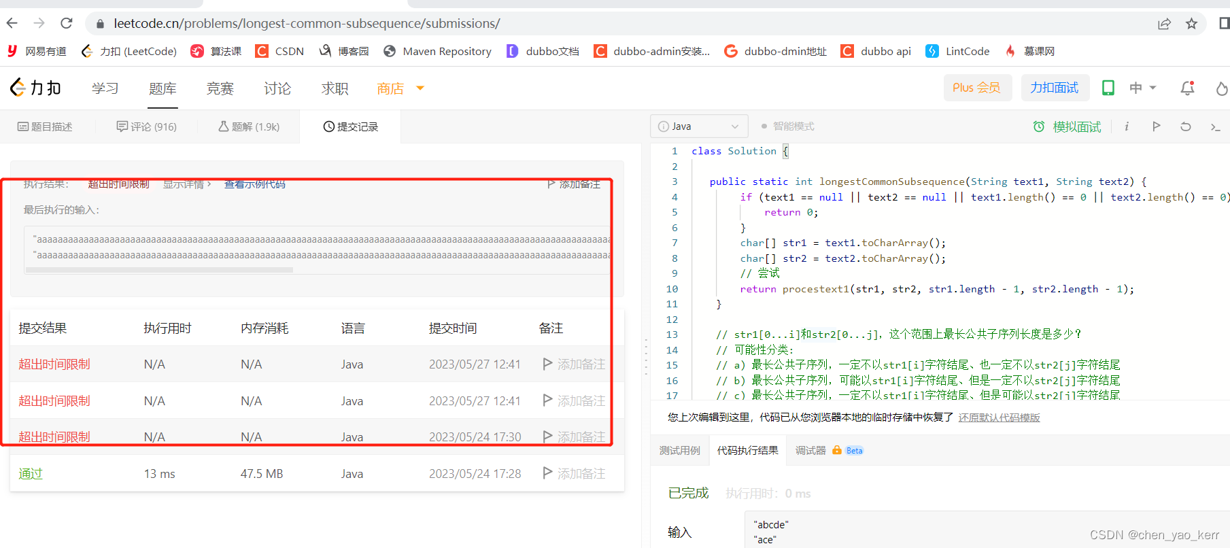The image size is (1230, 548).
Task: Click the 47.5 MB memory cell
Action: click(262, 474)
